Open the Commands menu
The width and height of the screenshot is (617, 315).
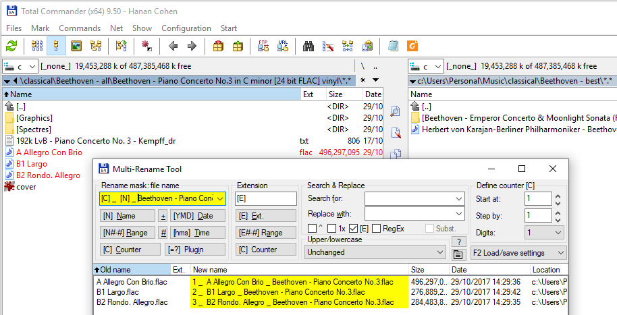[80, 28]
